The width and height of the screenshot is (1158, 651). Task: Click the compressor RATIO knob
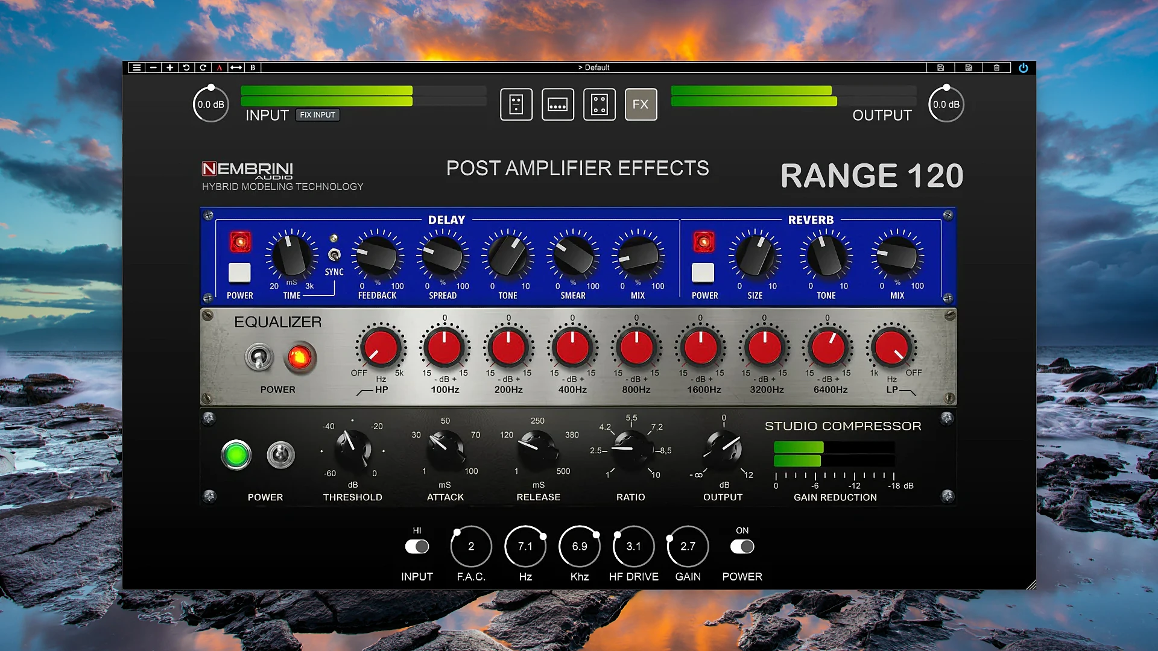point(631,450)
